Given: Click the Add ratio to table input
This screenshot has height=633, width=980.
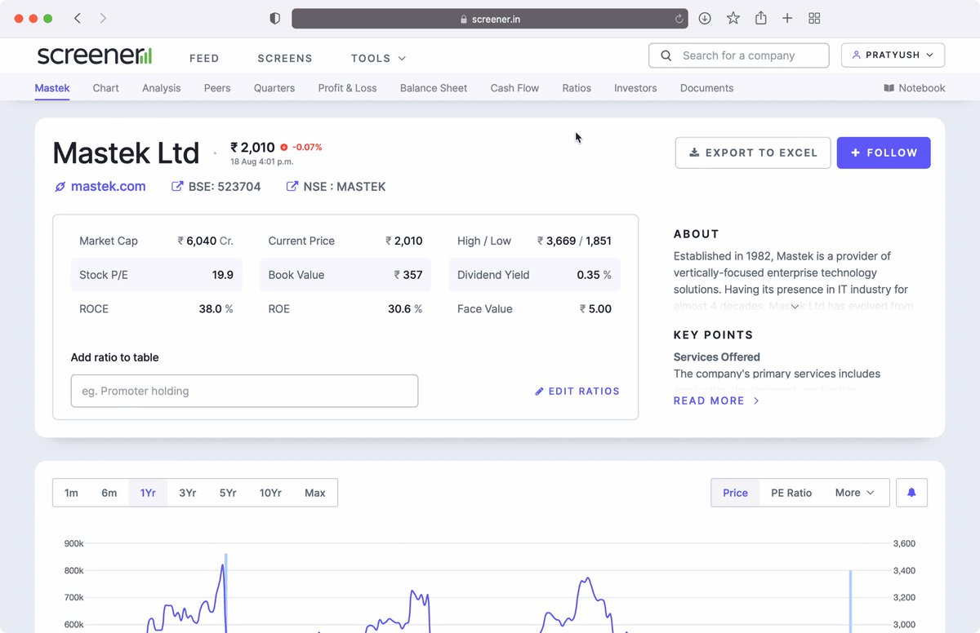Looking at the screenshot, I should tap(245, 391).
